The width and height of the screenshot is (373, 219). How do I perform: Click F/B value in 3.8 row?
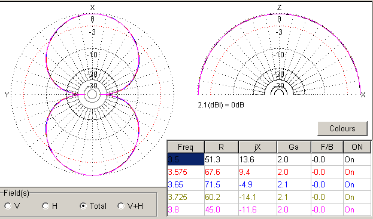point(327,210)
